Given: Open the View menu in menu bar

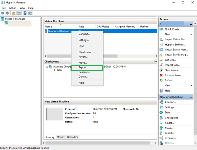Looking at the screenshot, I should pyautogui.click(x=22, y=8).
